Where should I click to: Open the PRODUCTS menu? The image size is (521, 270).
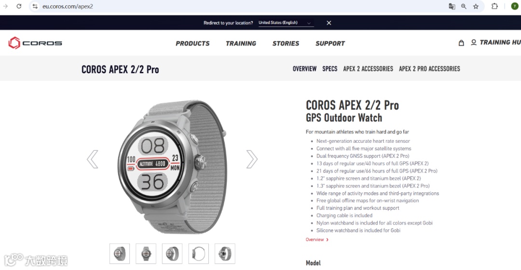[192, 43]
